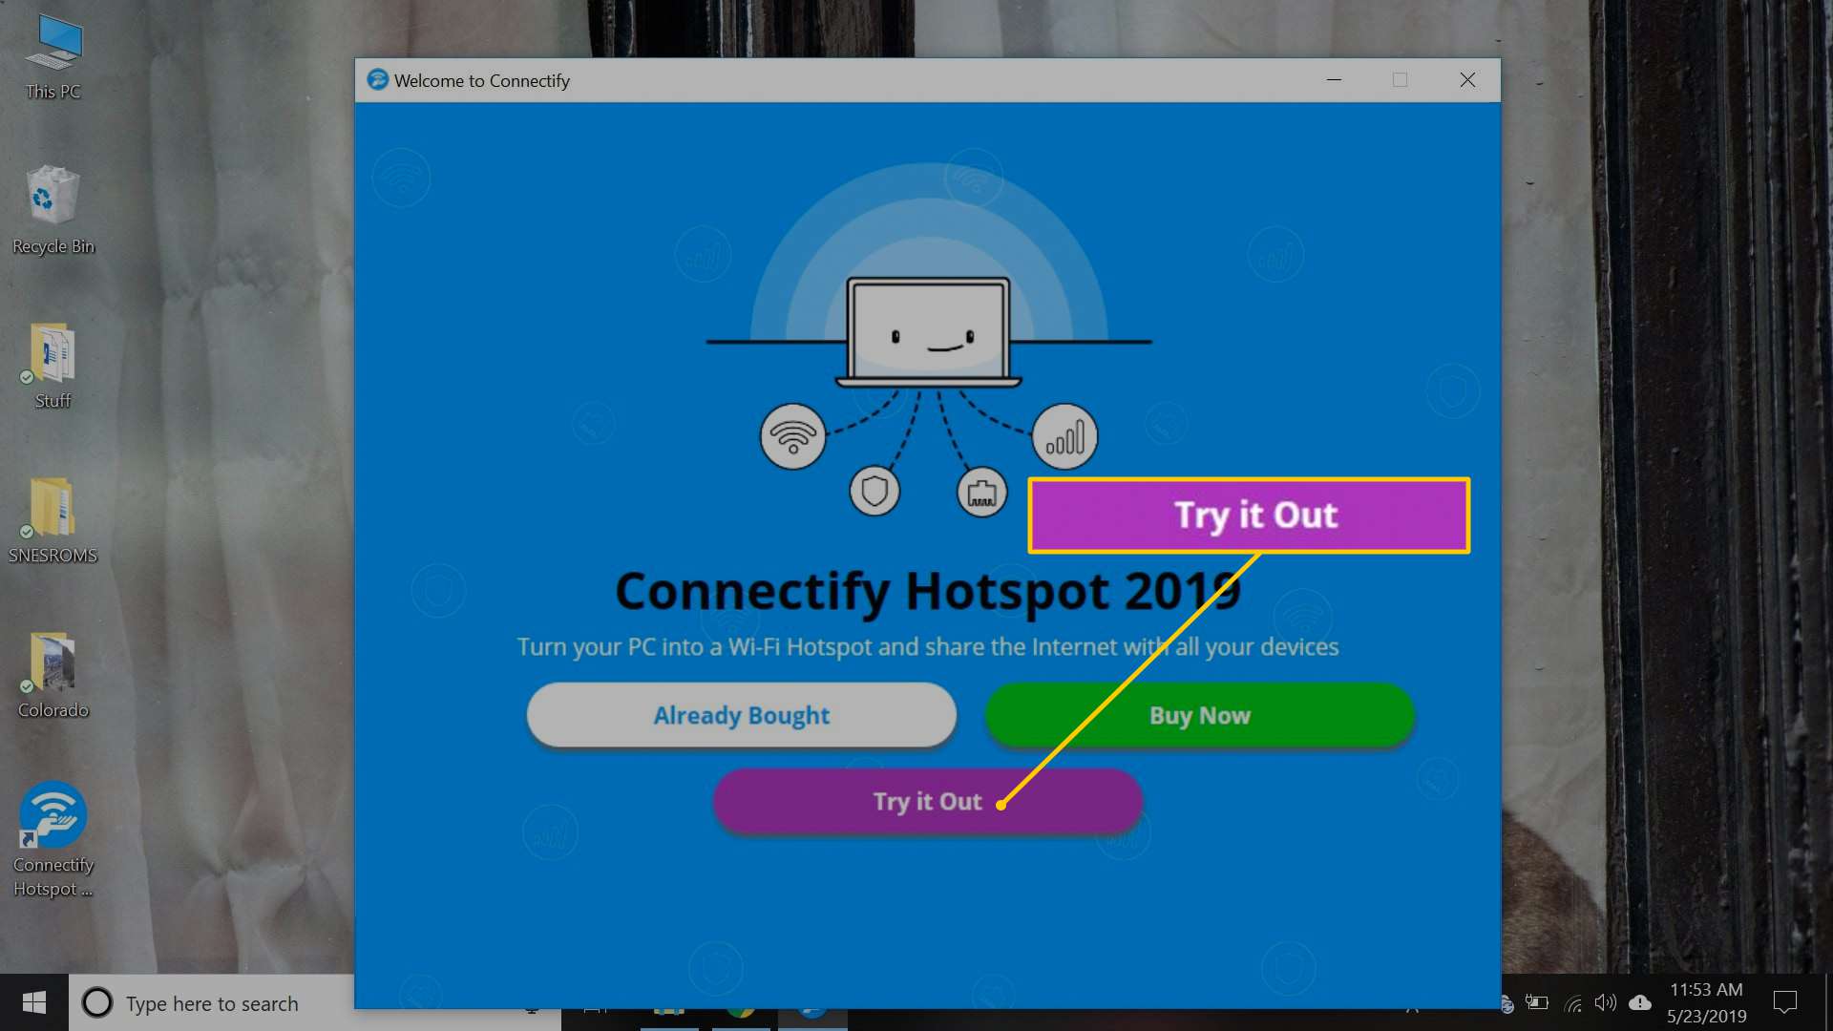Click the Already Bought button
1833x1031 pixels.
pyautogui.click(x=740, y=715)
